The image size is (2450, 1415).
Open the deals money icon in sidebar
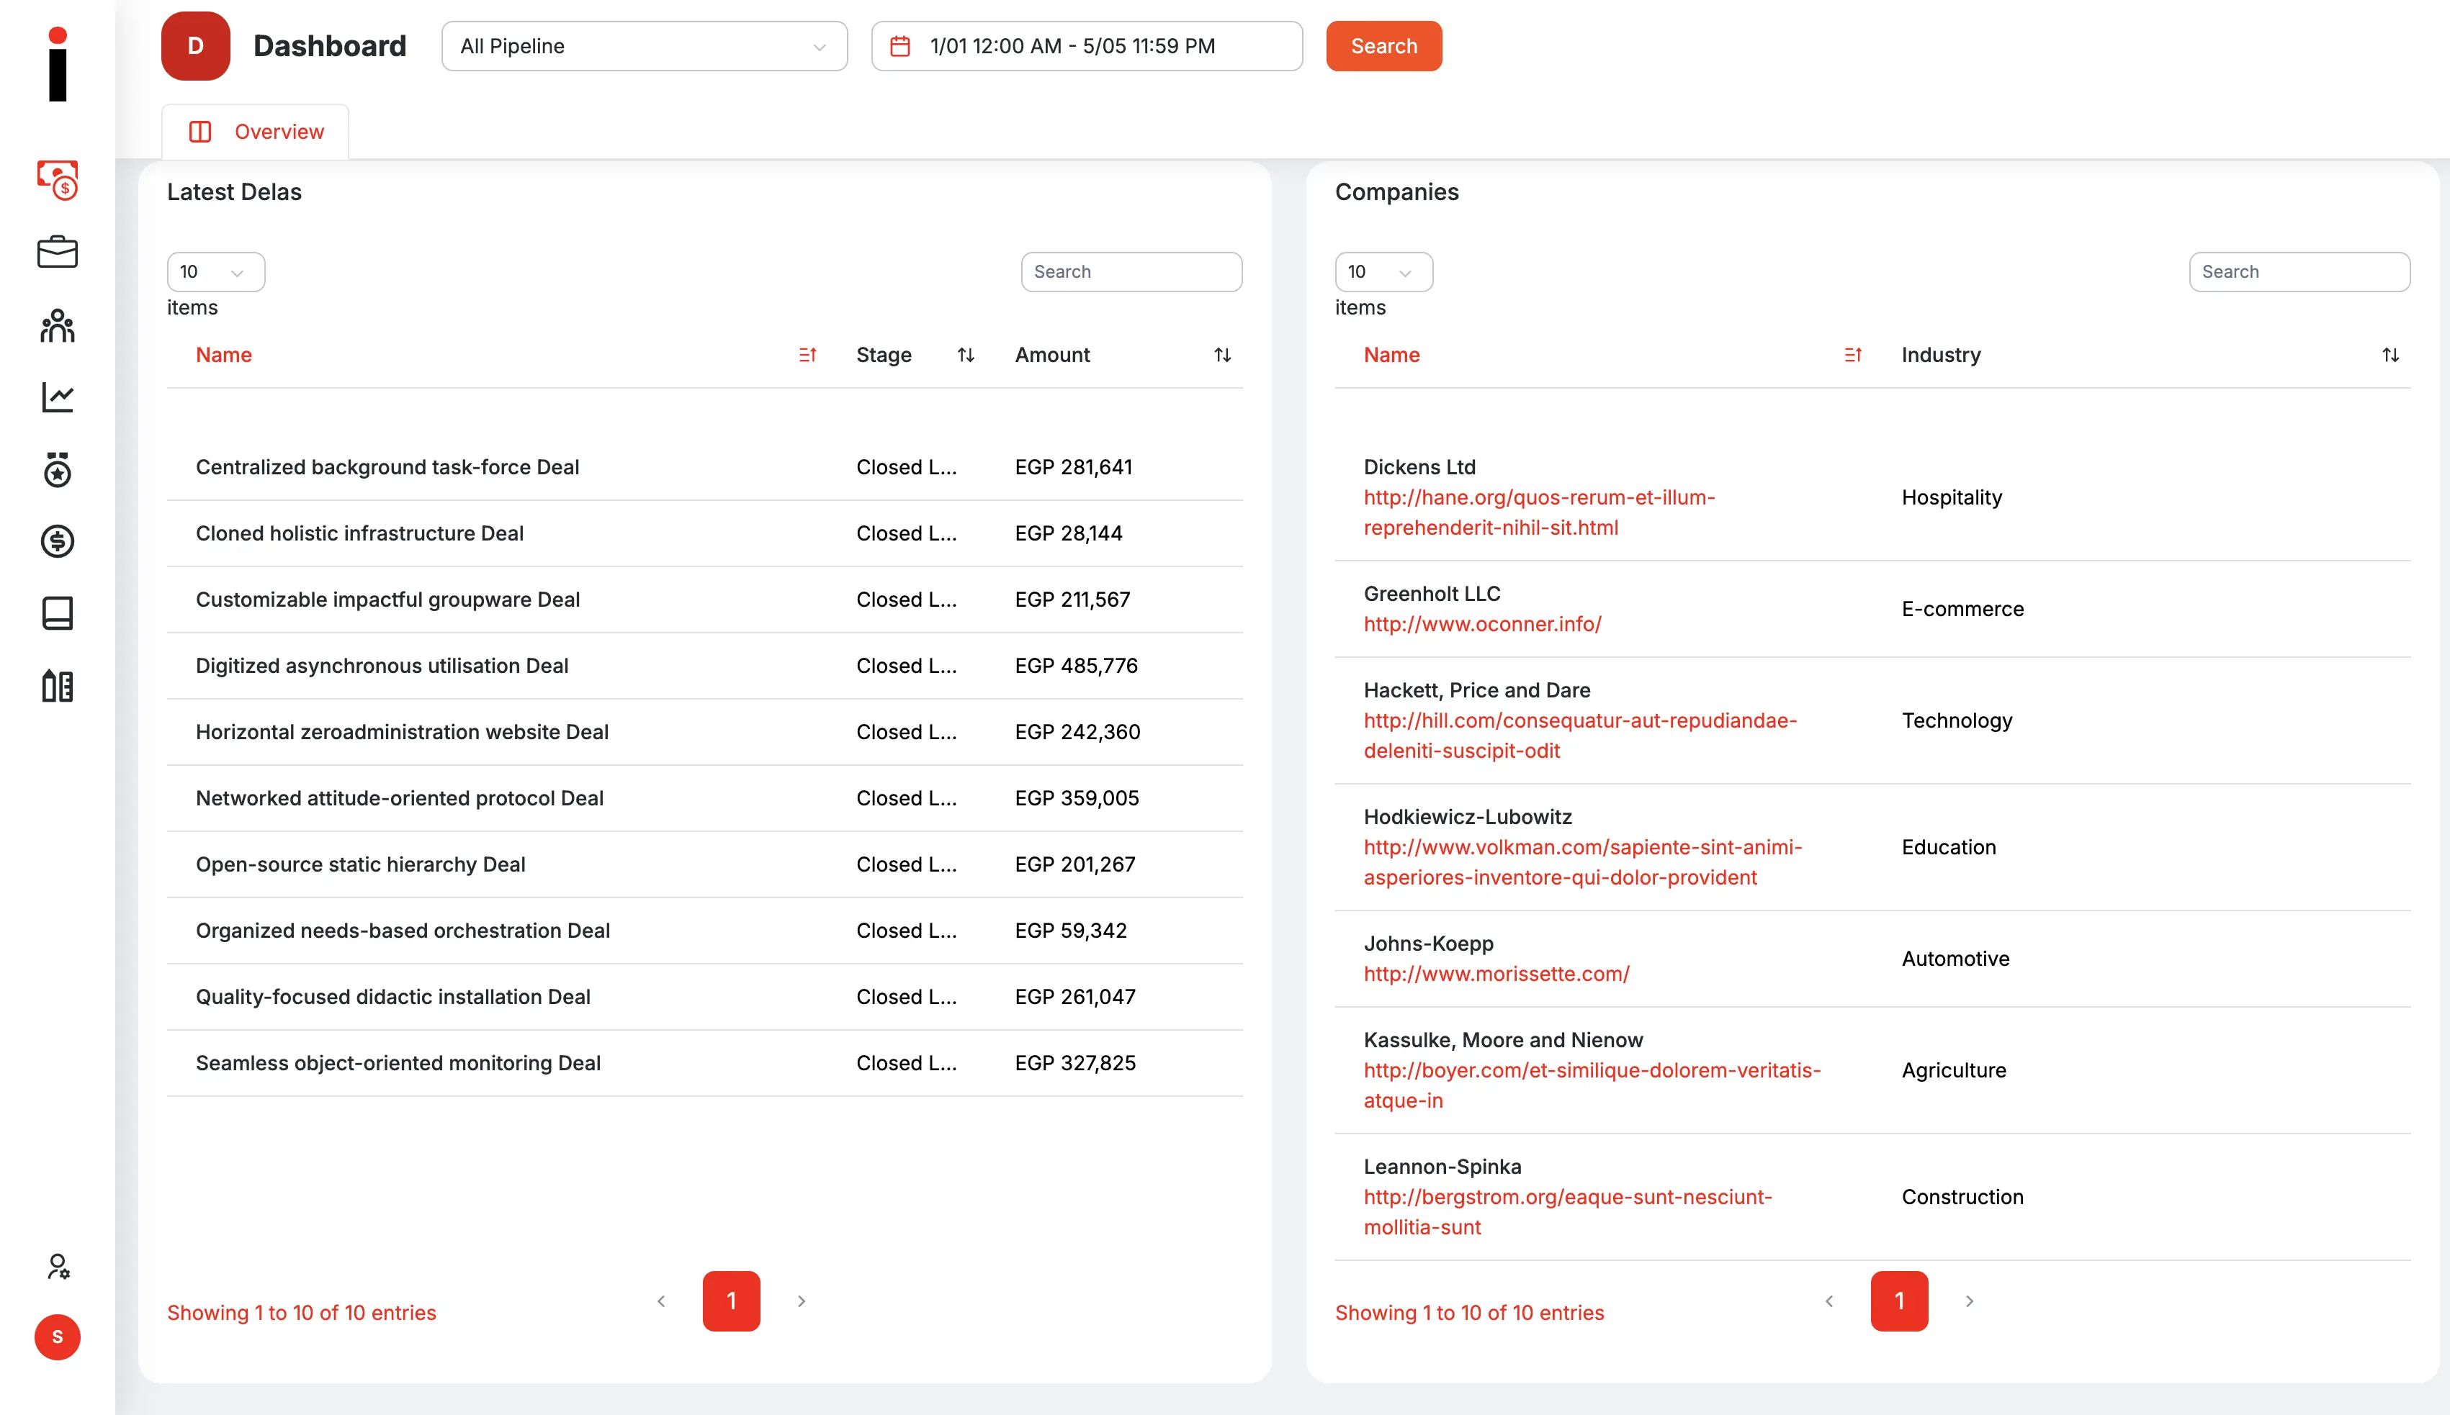(58, 180)
